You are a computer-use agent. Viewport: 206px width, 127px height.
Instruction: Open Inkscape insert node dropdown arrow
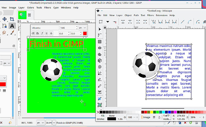coord(108,22)
